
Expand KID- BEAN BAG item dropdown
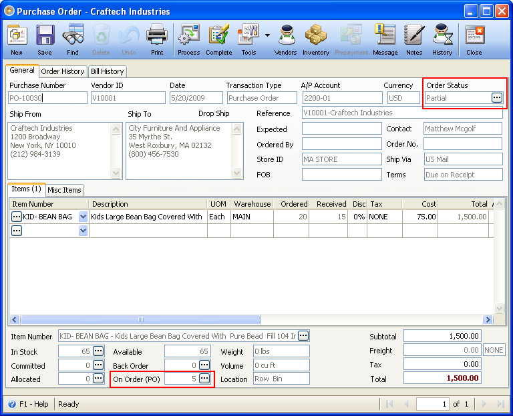(83, 217)
